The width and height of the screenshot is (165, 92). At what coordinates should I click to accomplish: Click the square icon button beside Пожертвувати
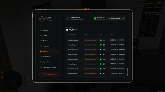pos(123,18)
